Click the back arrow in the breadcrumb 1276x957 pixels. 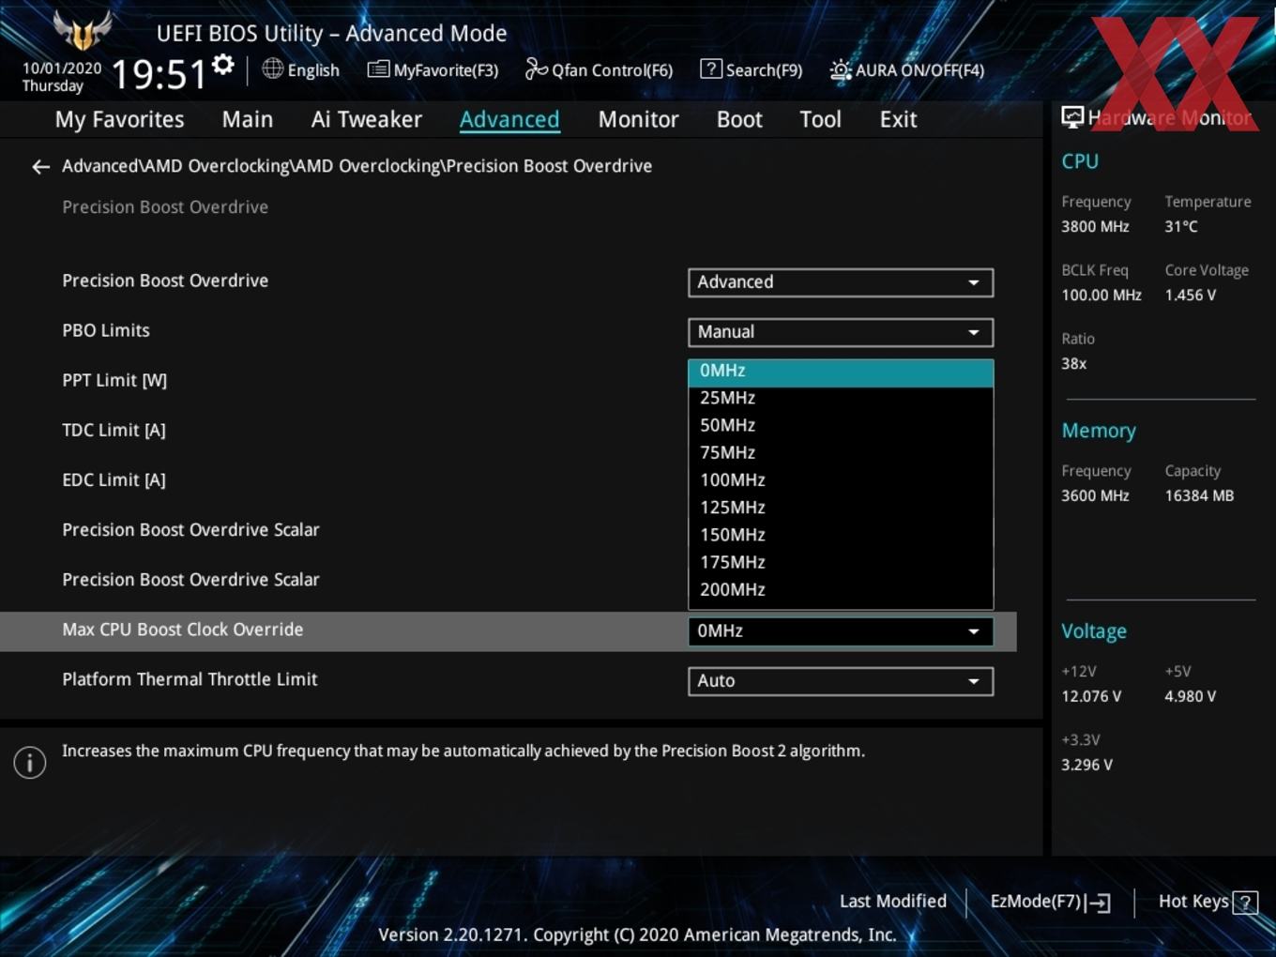click(x=40, y=167)
